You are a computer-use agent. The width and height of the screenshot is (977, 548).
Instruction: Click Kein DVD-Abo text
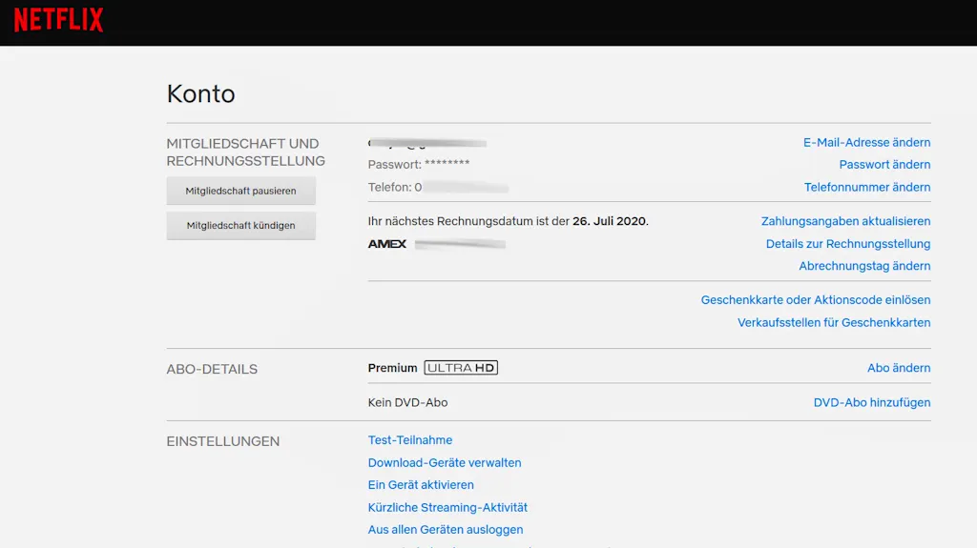click(x=407, y=403)
